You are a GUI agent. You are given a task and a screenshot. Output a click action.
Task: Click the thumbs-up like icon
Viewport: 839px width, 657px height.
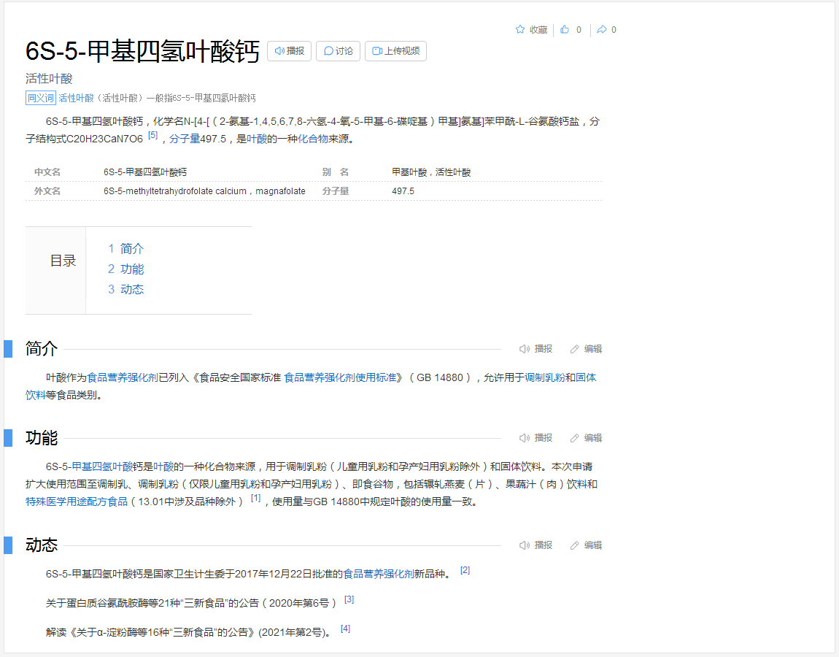point(565,30)
